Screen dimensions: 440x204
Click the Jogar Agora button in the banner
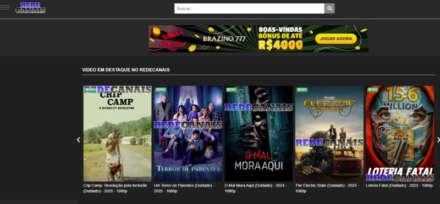[x=336, y=38]
